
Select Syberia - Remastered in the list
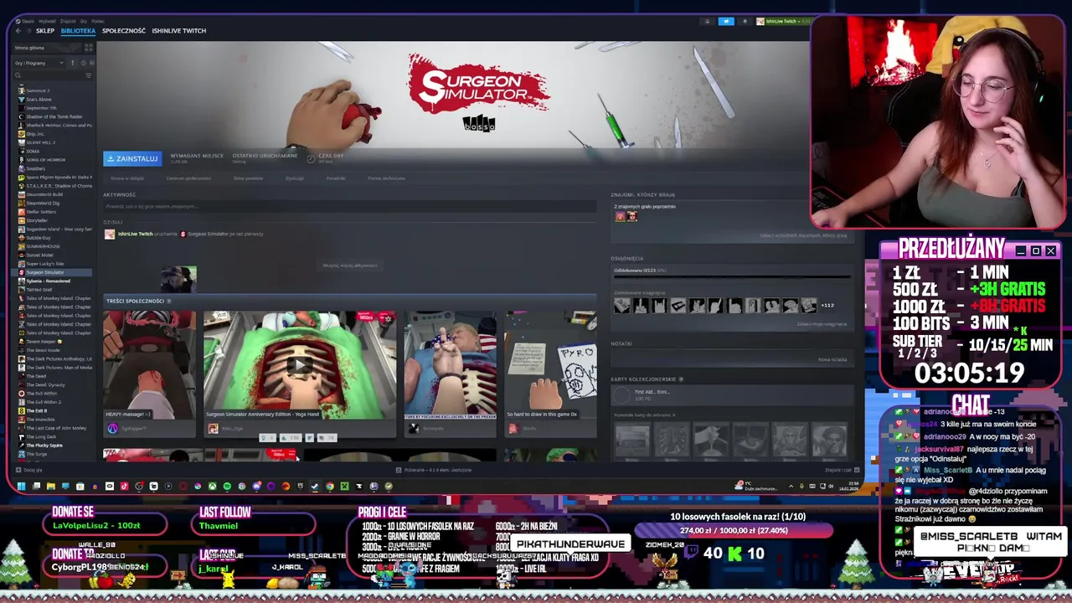48,281
